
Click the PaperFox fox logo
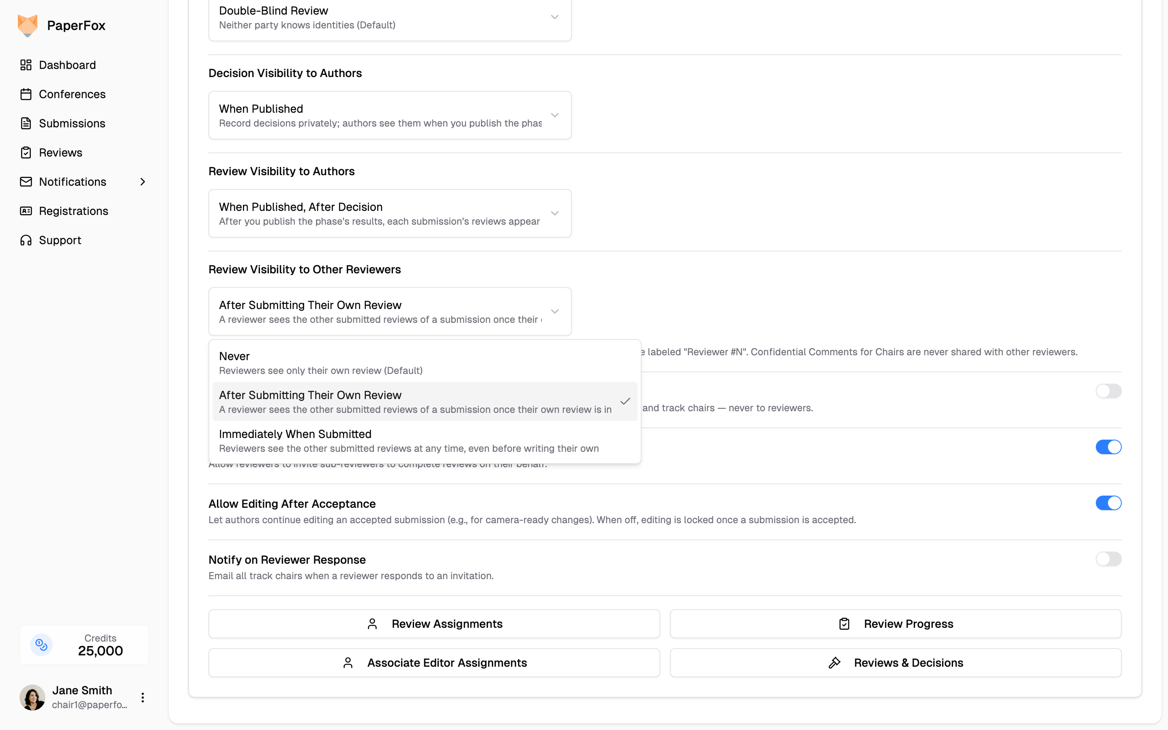pyautogui.click(x=28, y=25)
